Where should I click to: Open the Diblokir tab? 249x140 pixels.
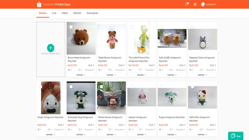point(77,13)
